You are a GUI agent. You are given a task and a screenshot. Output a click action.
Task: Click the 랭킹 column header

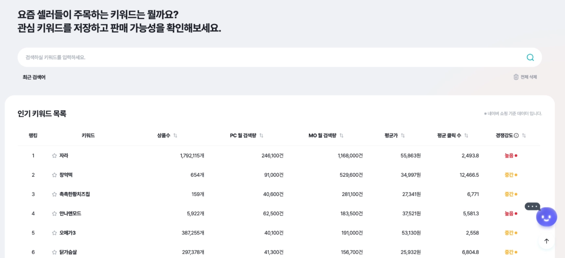pos(33,135)
